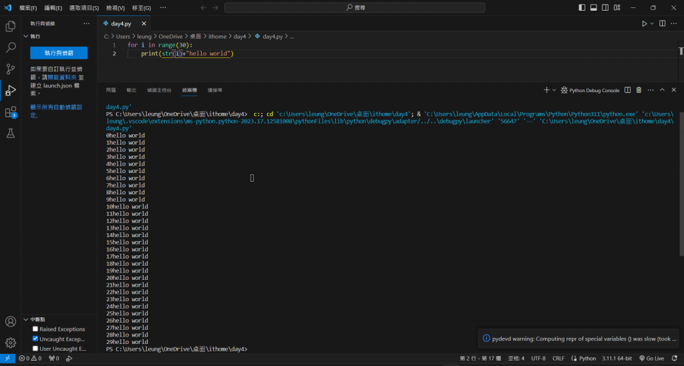Open remote window status bar button

point(7,359)
